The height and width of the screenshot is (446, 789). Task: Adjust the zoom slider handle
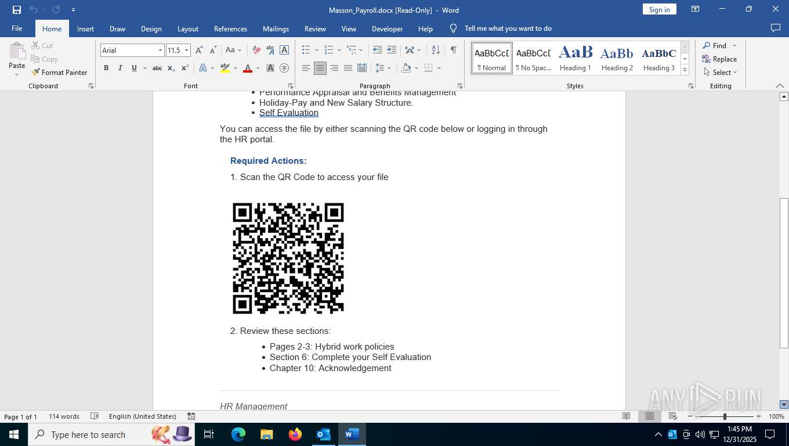pos(724,416)
